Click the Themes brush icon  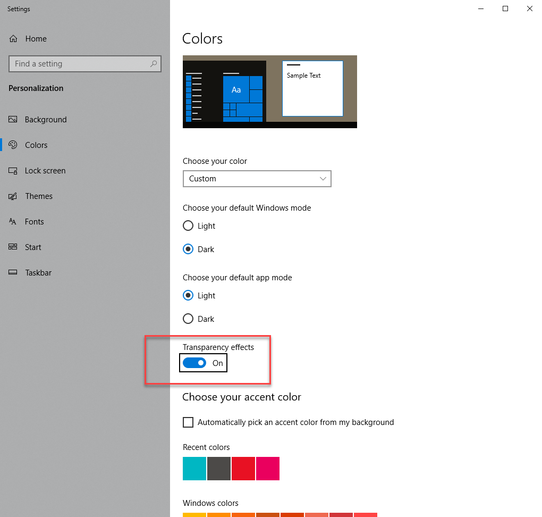pyautogui.click(x=13, y=196)
